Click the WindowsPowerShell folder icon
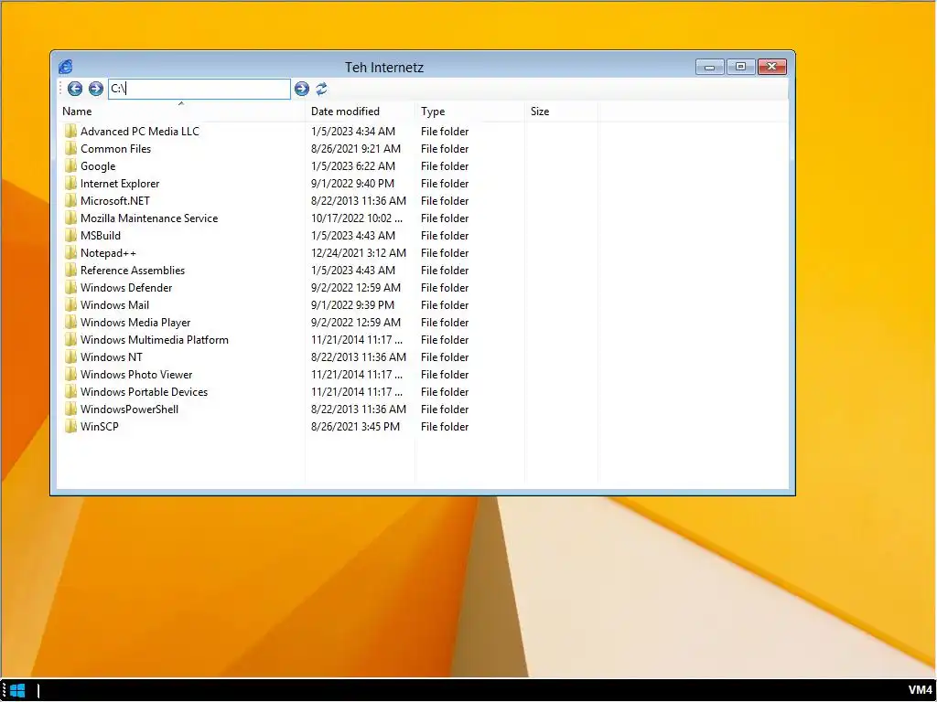 [70, 408]
